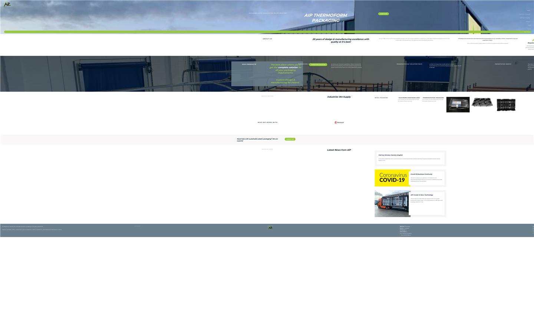Select the Pharmaceutical Packaging industry link

pyautogui.click(x=433, y=98)
